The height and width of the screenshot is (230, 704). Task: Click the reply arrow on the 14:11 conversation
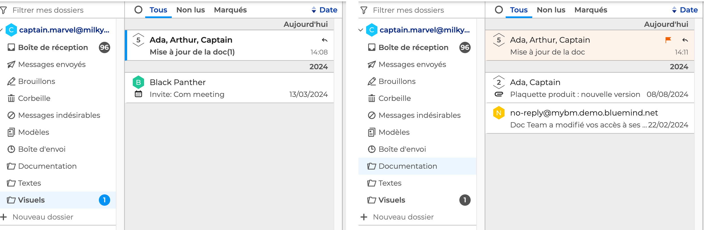685,40
